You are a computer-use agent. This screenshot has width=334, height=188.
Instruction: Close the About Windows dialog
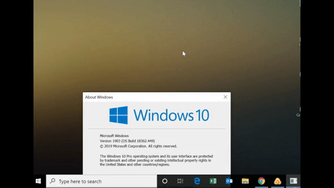pyautogui.click(x=225, y=97)
